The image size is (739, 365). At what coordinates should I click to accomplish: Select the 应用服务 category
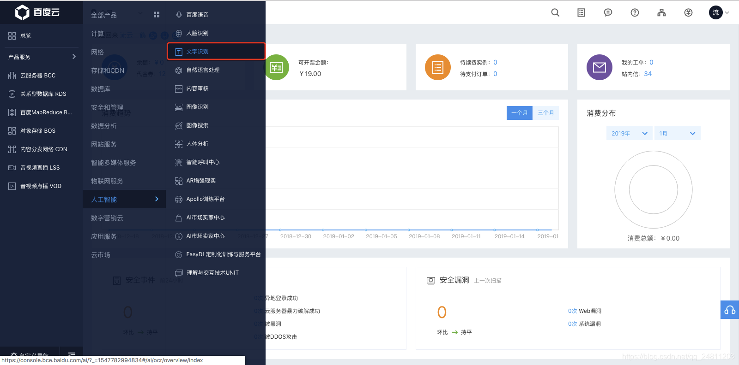pyautogui.click(x=124, y=236)
